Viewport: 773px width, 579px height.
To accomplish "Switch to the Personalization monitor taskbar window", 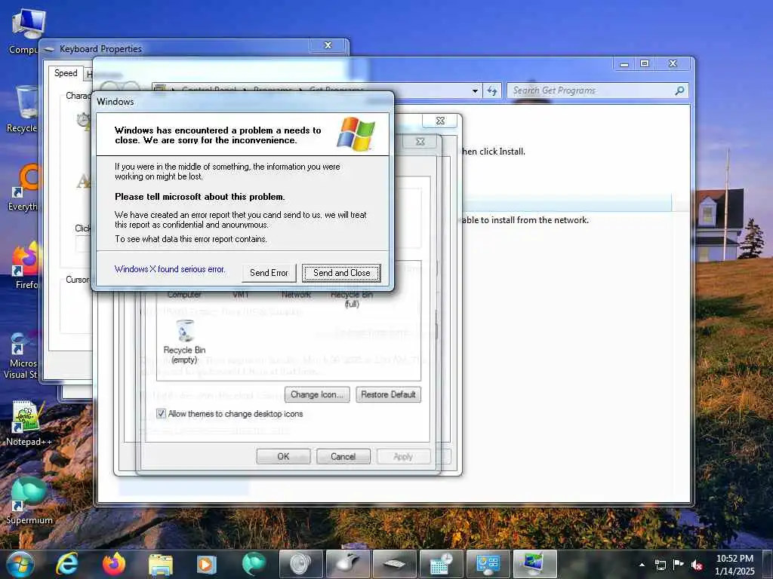I will (535, 564).
